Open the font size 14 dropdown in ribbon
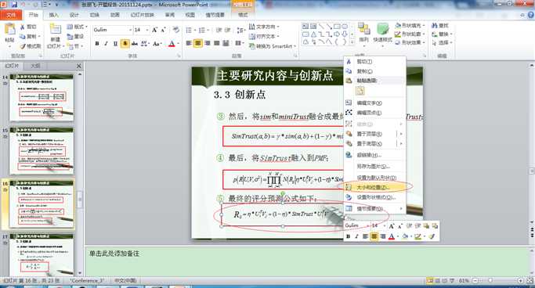The image size is (535, 288). pyautogui.click(x=147, y=30)
